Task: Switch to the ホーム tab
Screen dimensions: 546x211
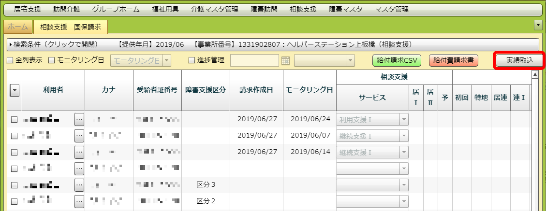Action: click(18, 27)
